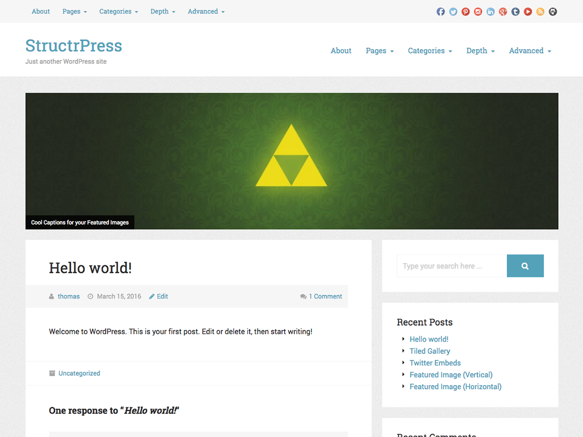The image size is (583, 437).
Task: Click the Twitter social icon
Action: pos(453,12)
